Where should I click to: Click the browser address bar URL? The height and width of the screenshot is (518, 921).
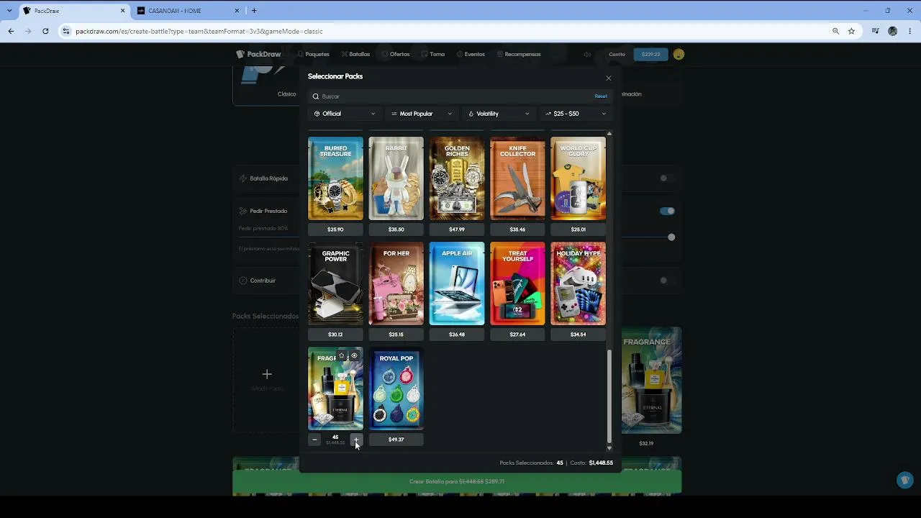pos(199,31)
